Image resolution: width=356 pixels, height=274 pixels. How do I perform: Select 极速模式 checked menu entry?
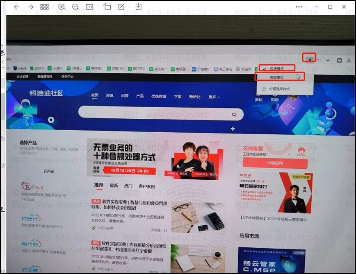[276, 68]
